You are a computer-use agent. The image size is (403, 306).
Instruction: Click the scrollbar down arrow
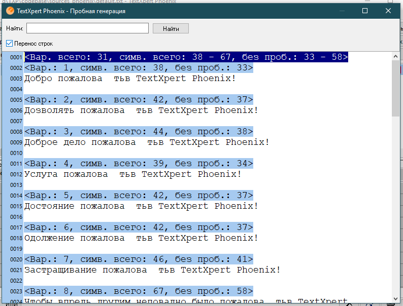(395, 299)
